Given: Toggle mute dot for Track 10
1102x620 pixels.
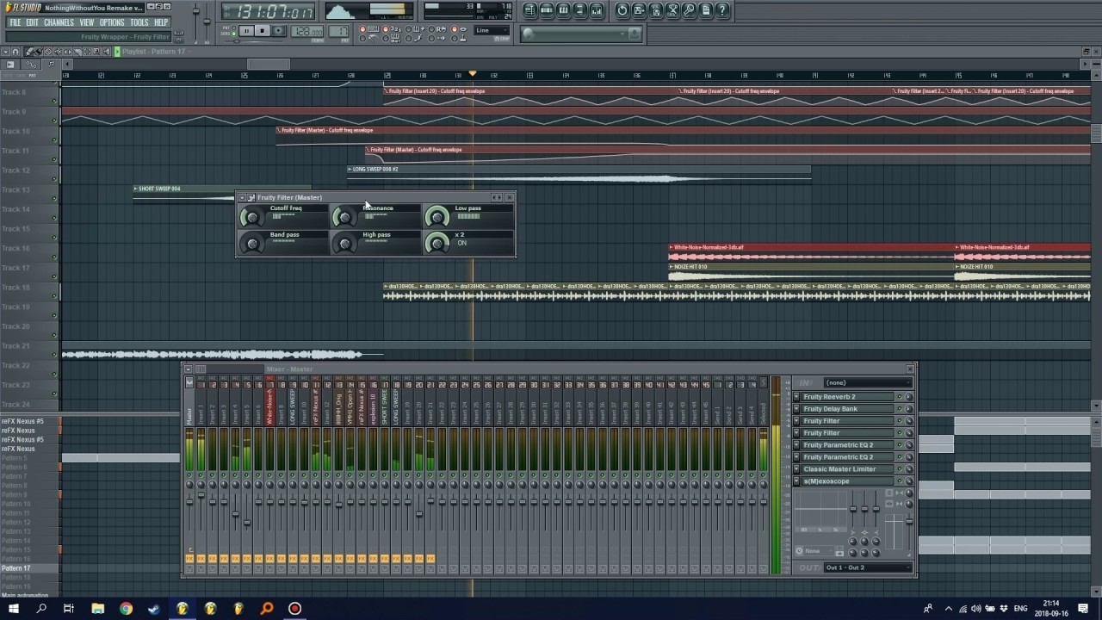Looking at the screenshot, I should point(55,140).
